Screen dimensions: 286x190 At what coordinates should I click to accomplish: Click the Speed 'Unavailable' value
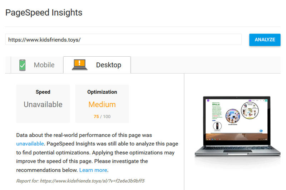click(x=43, y=104)
